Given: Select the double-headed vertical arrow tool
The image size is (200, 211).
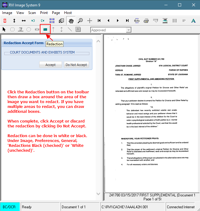Looking at the screenshot, I should point(61,29).
